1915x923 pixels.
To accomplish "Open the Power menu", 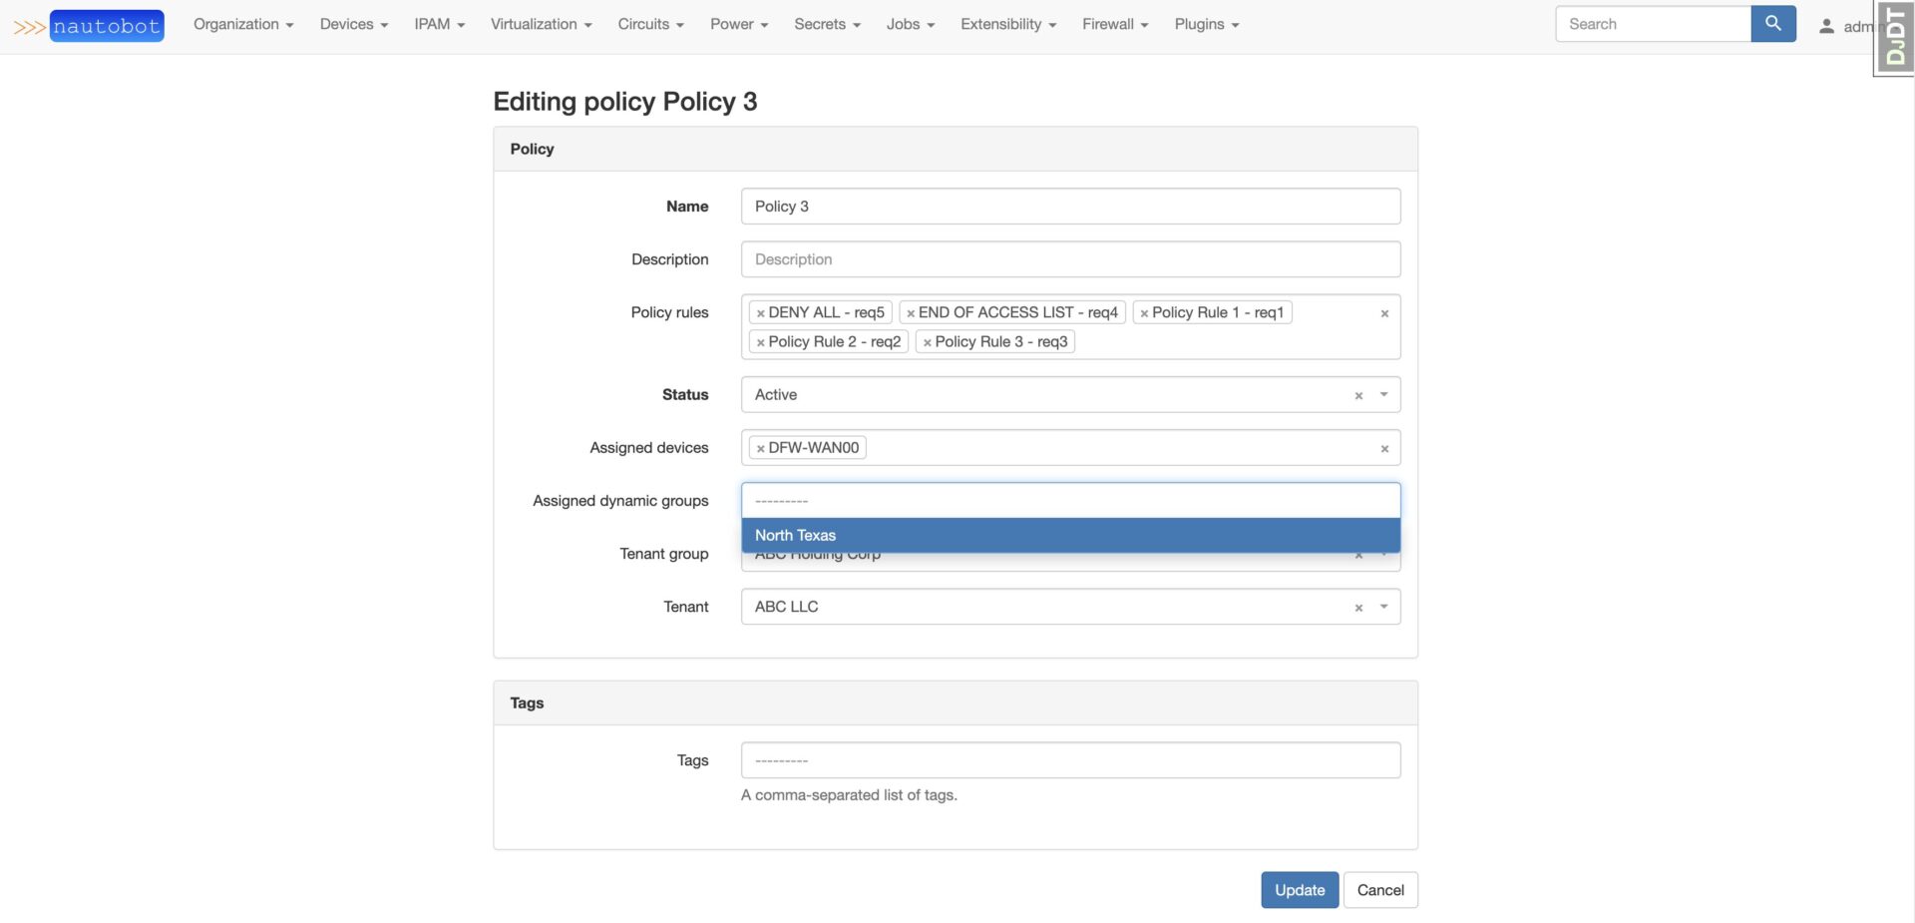I will [x=739, y=24].
